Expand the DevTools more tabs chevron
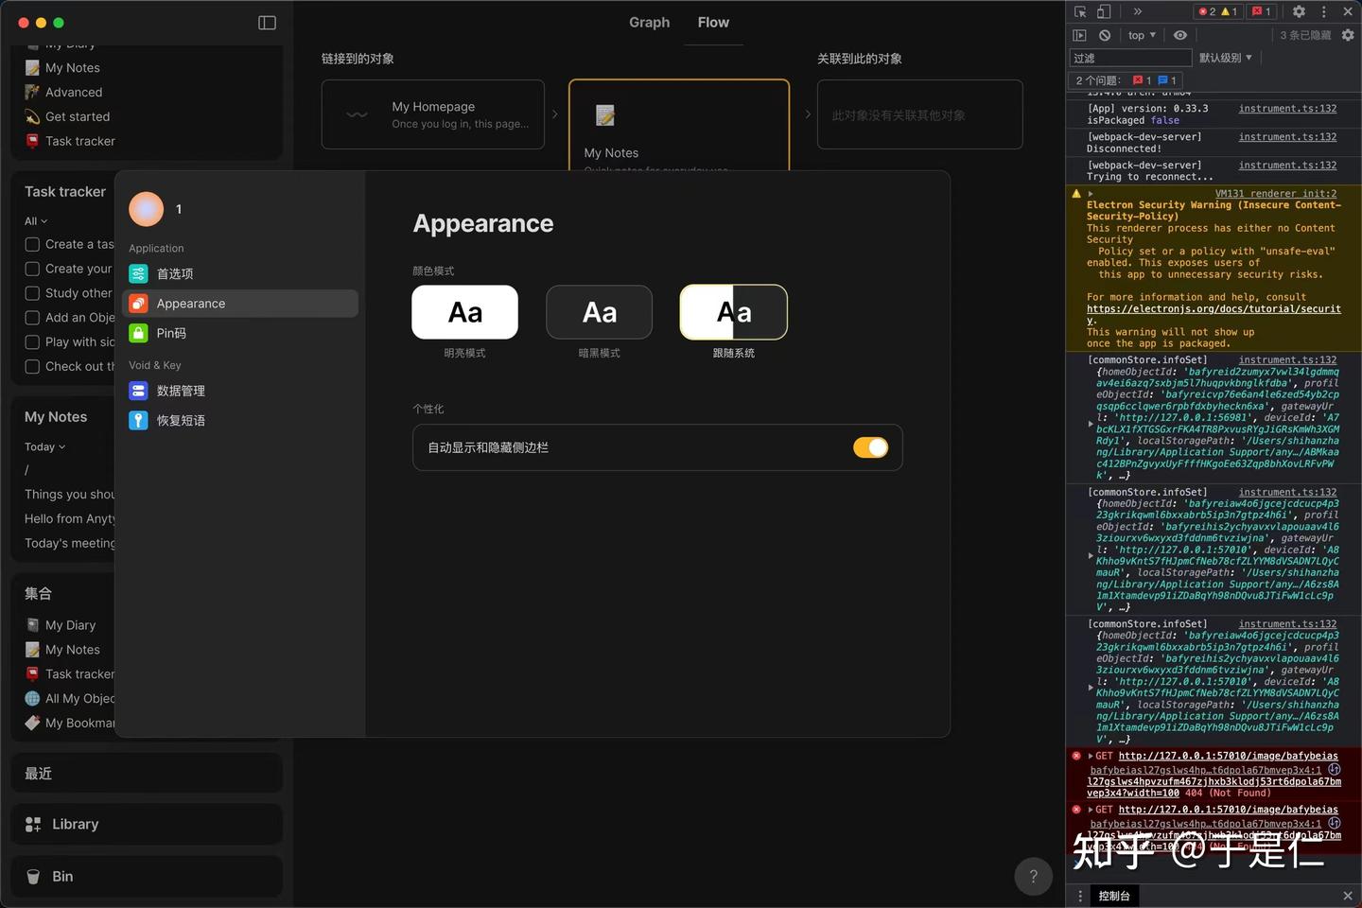 [x=1138, y=11]
